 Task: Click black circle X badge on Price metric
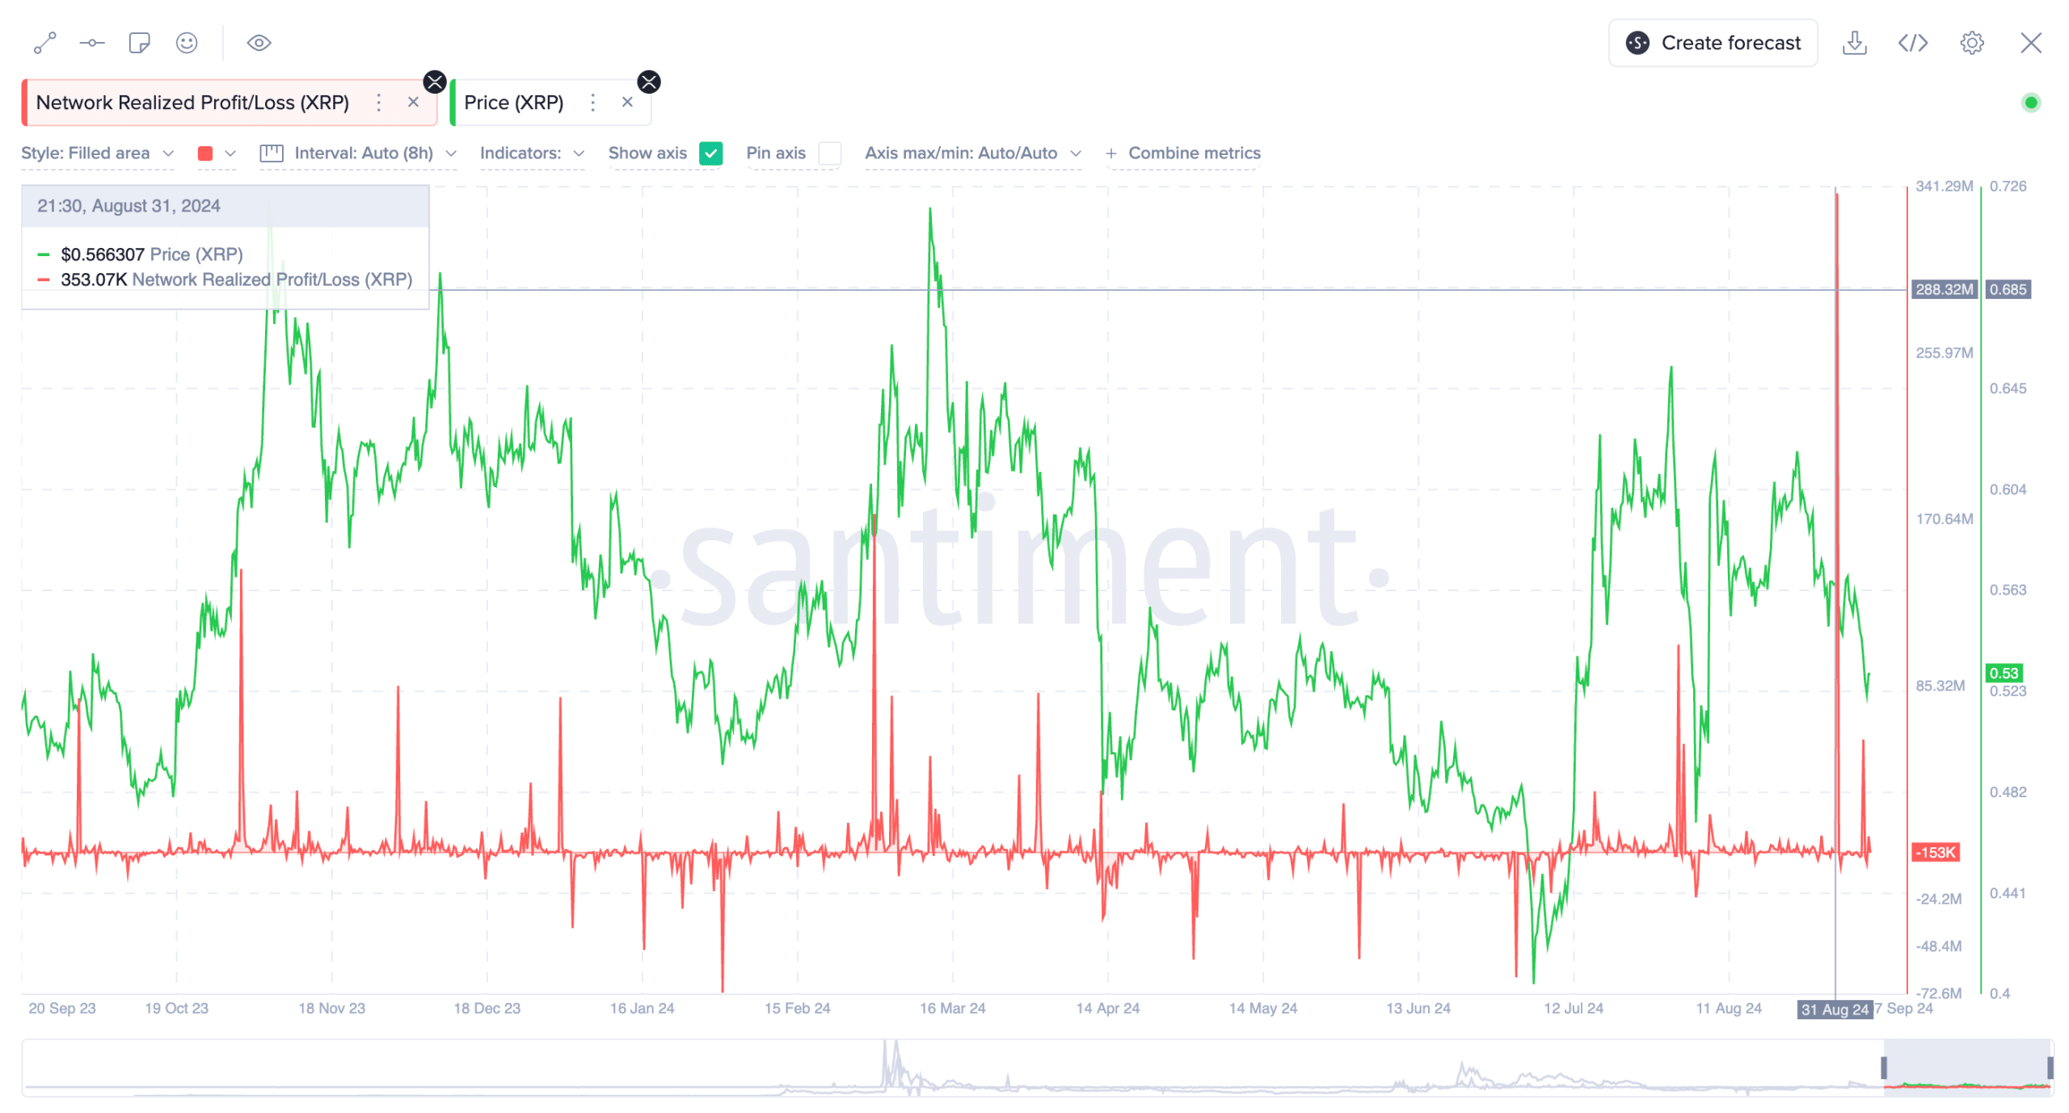pos(649,82)
